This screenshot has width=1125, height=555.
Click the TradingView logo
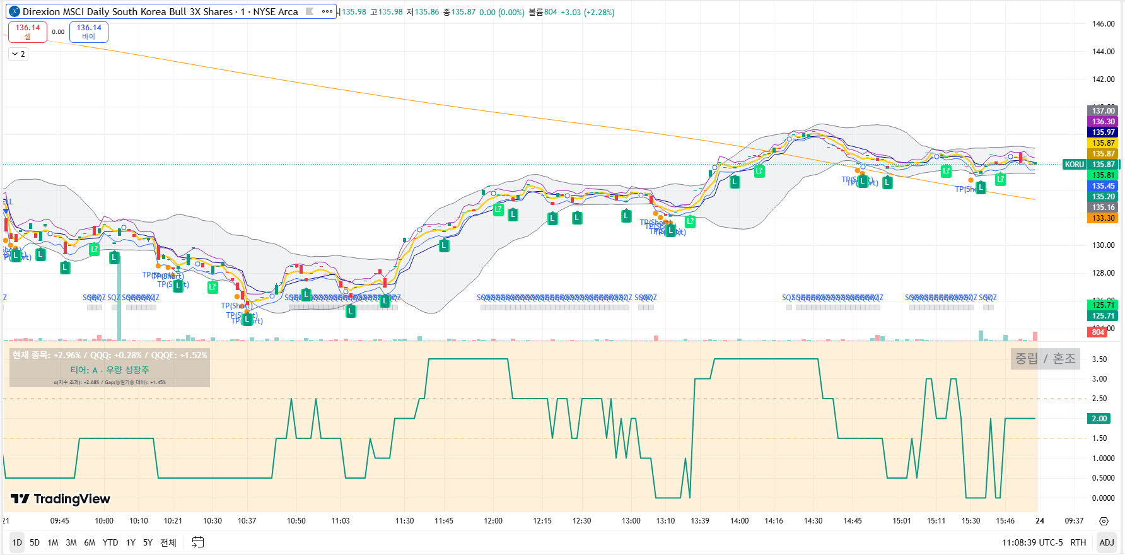pos(61,499)
